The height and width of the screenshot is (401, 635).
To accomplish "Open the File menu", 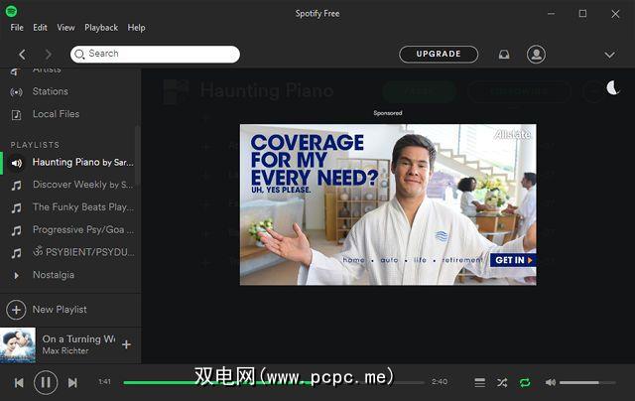I will [x=17, y=28].
